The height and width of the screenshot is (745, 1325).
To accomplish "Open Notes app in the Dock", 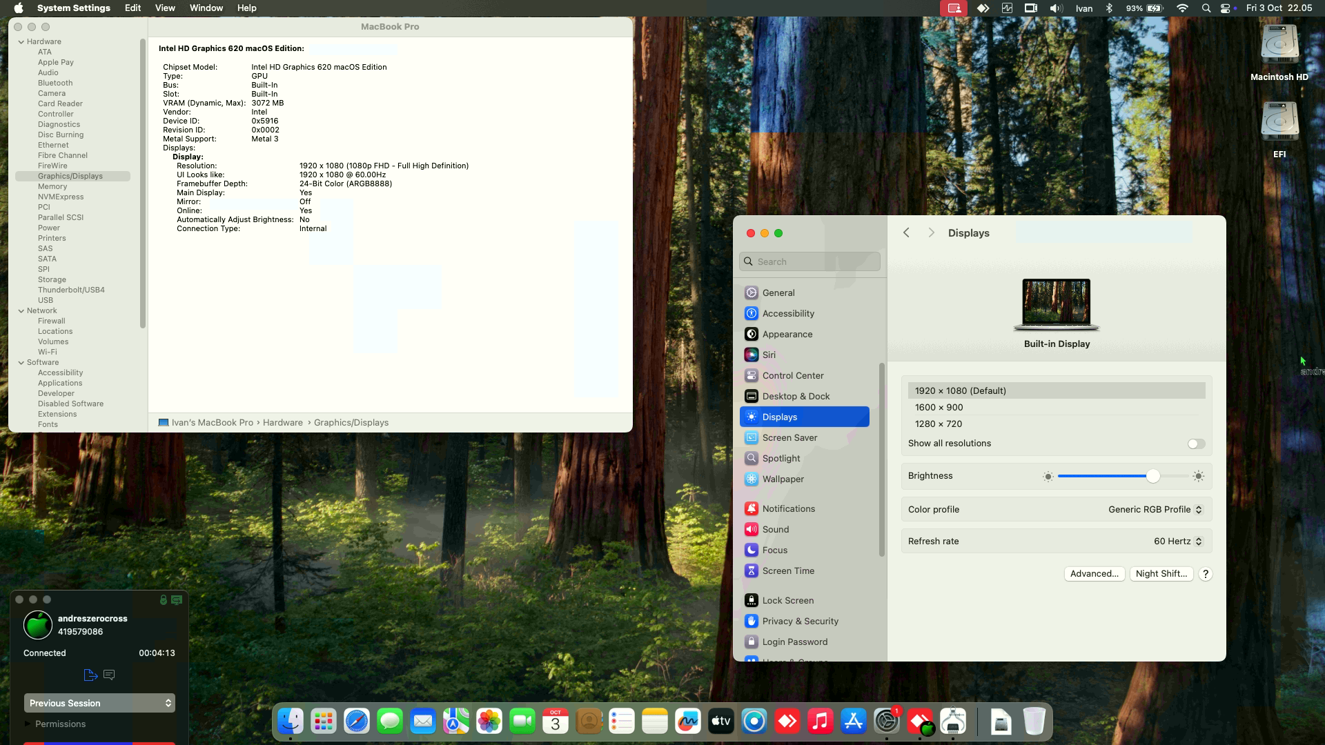I will [x=655, y=722].
